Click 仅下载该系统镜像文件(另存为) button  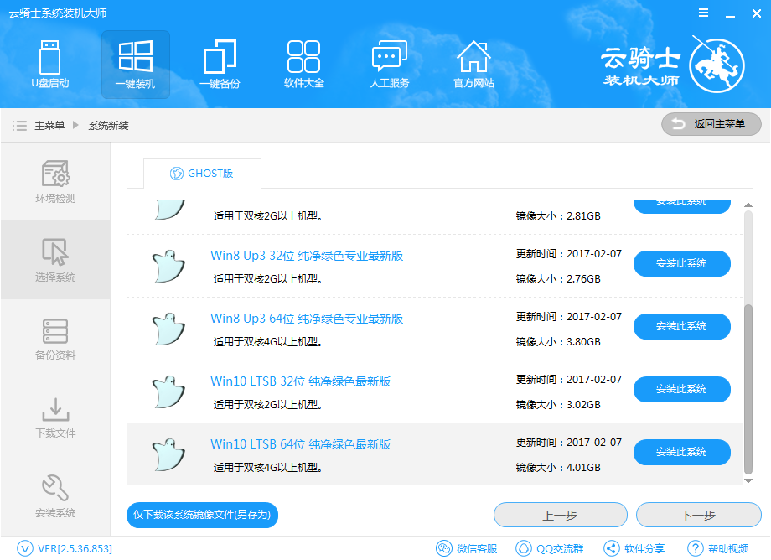tap(202, 515)
